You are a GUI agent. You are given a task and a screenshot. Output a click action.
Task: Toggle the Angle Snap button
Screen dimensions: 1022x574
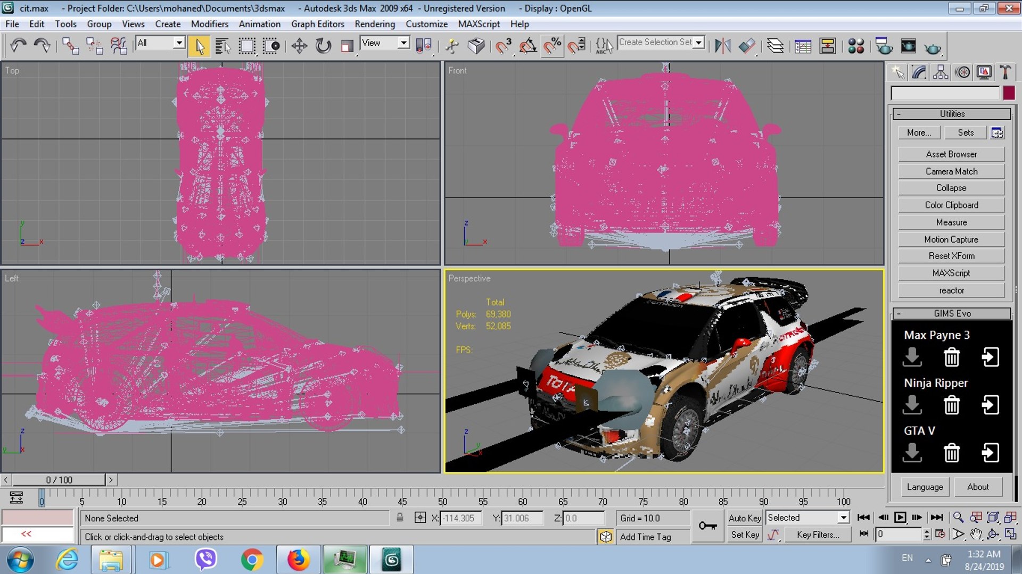[528, 46]
